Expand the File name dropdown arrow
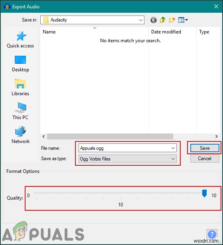The height and width of the screenshot is (245, 223). tap(173, 148)
